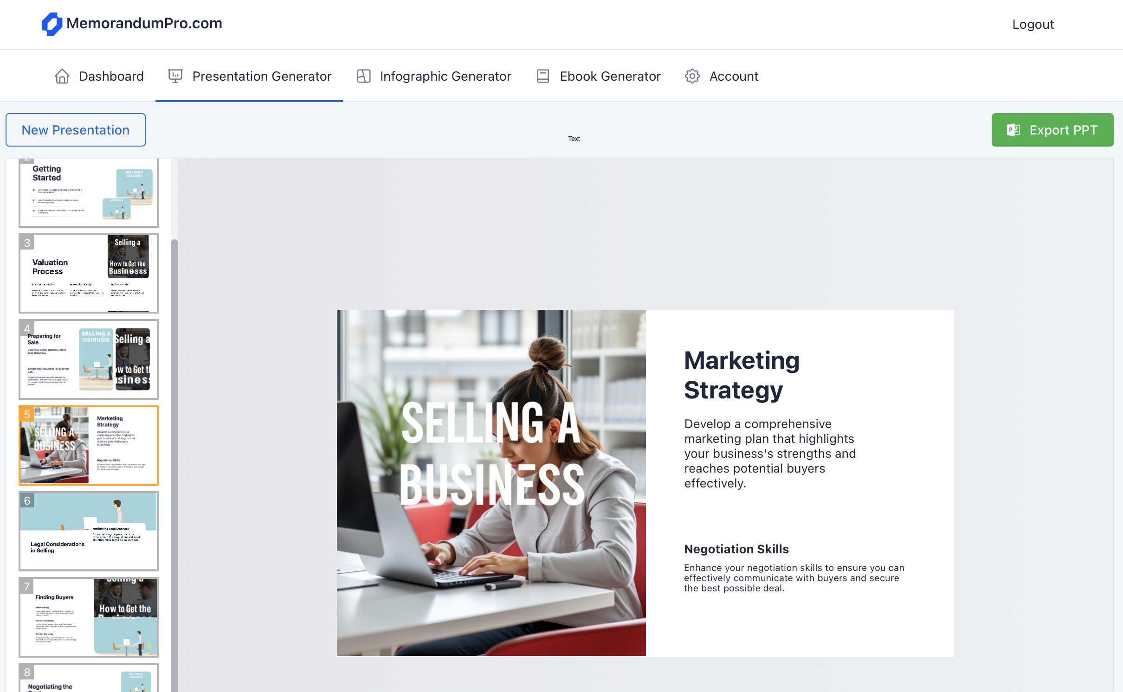Click the 'Develop a comprehensive marketing plan' paragraph

(x=770, y=454)
